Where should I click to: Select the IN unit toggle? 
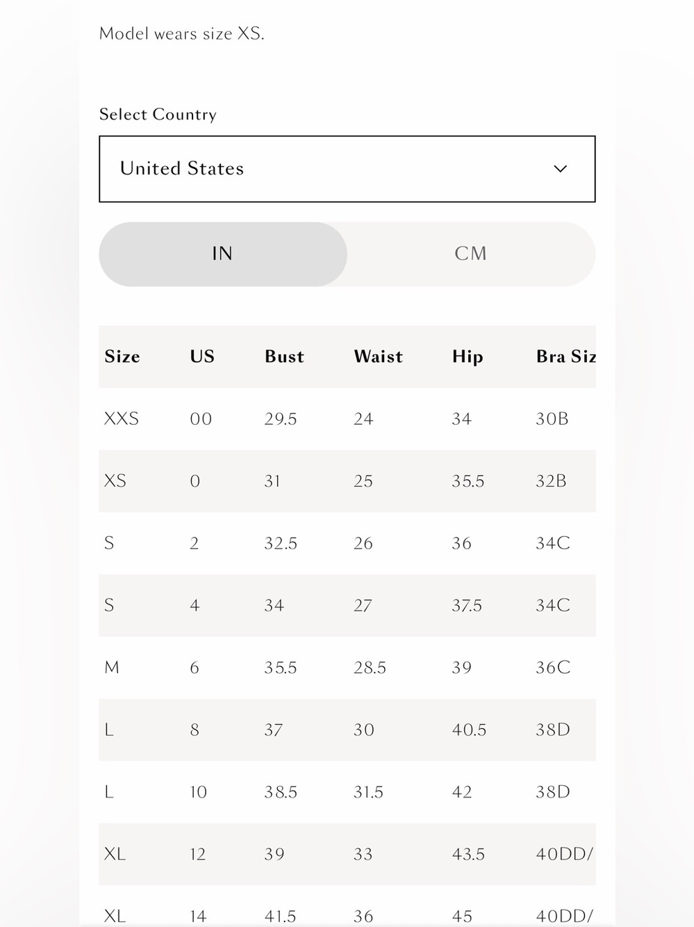pos(223,254)
